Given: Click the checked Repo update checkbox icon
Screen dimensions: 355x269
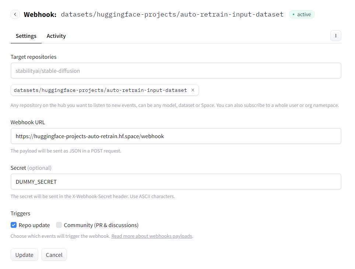Looking at the screenshot, I should (14, 225).
